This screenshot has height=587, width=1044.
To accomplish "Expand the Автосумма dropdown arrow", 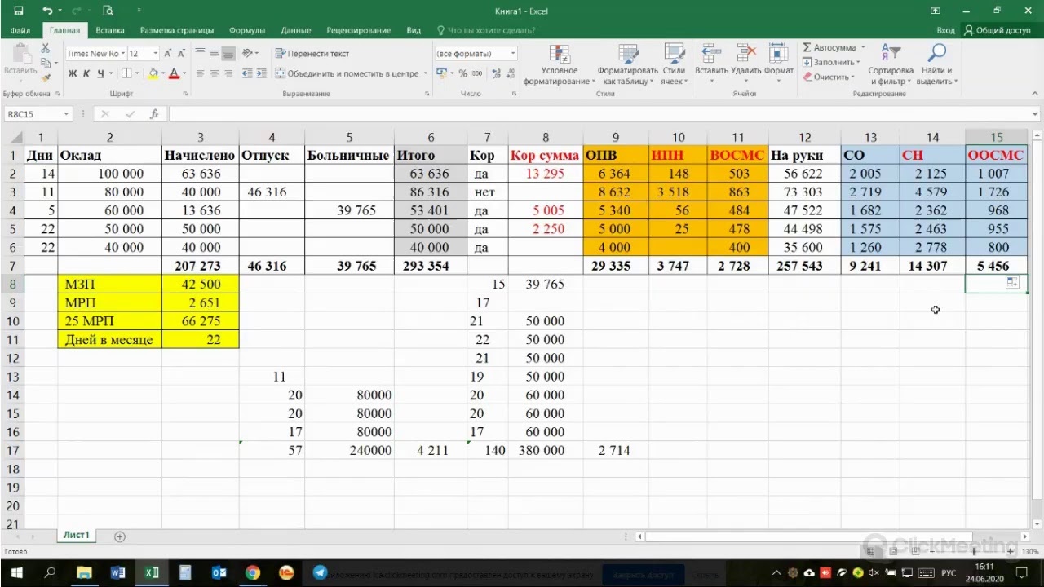I will pos(863,48).
